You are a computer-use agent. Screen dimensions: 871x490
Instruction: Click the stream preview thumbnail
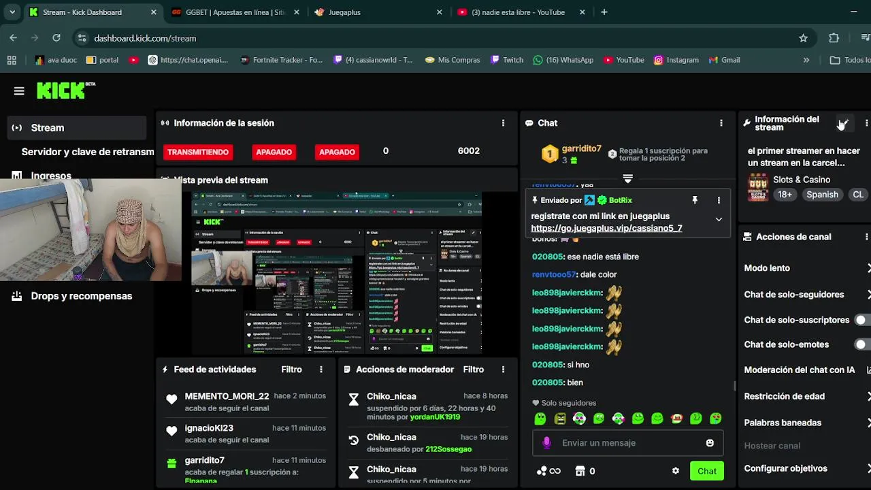[x=337, y=272]
